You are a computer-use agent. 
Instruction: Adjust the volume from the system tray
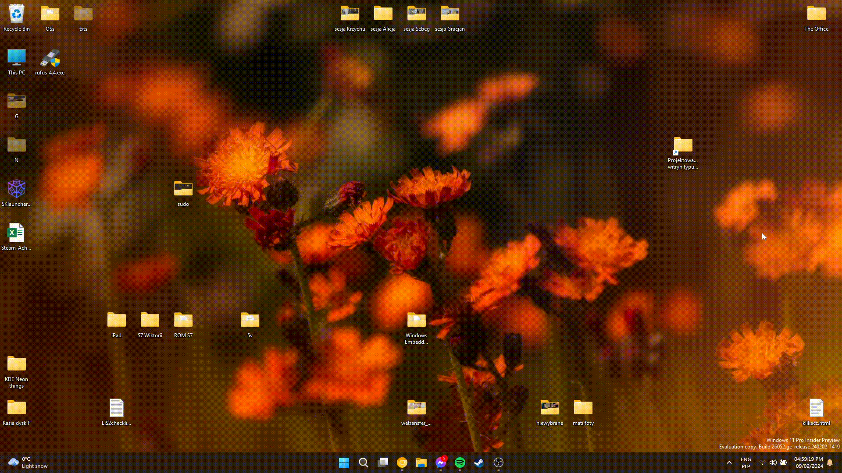(773, 462)
